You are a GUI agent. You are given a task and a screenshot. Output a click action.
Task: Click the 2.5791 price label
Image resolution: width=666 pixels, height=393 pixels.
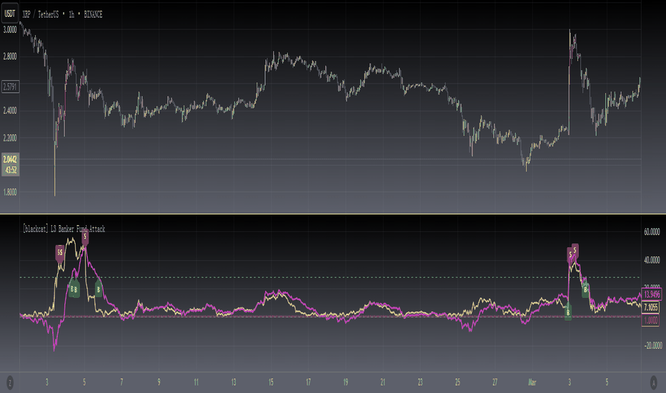click(x=10, y=86)
